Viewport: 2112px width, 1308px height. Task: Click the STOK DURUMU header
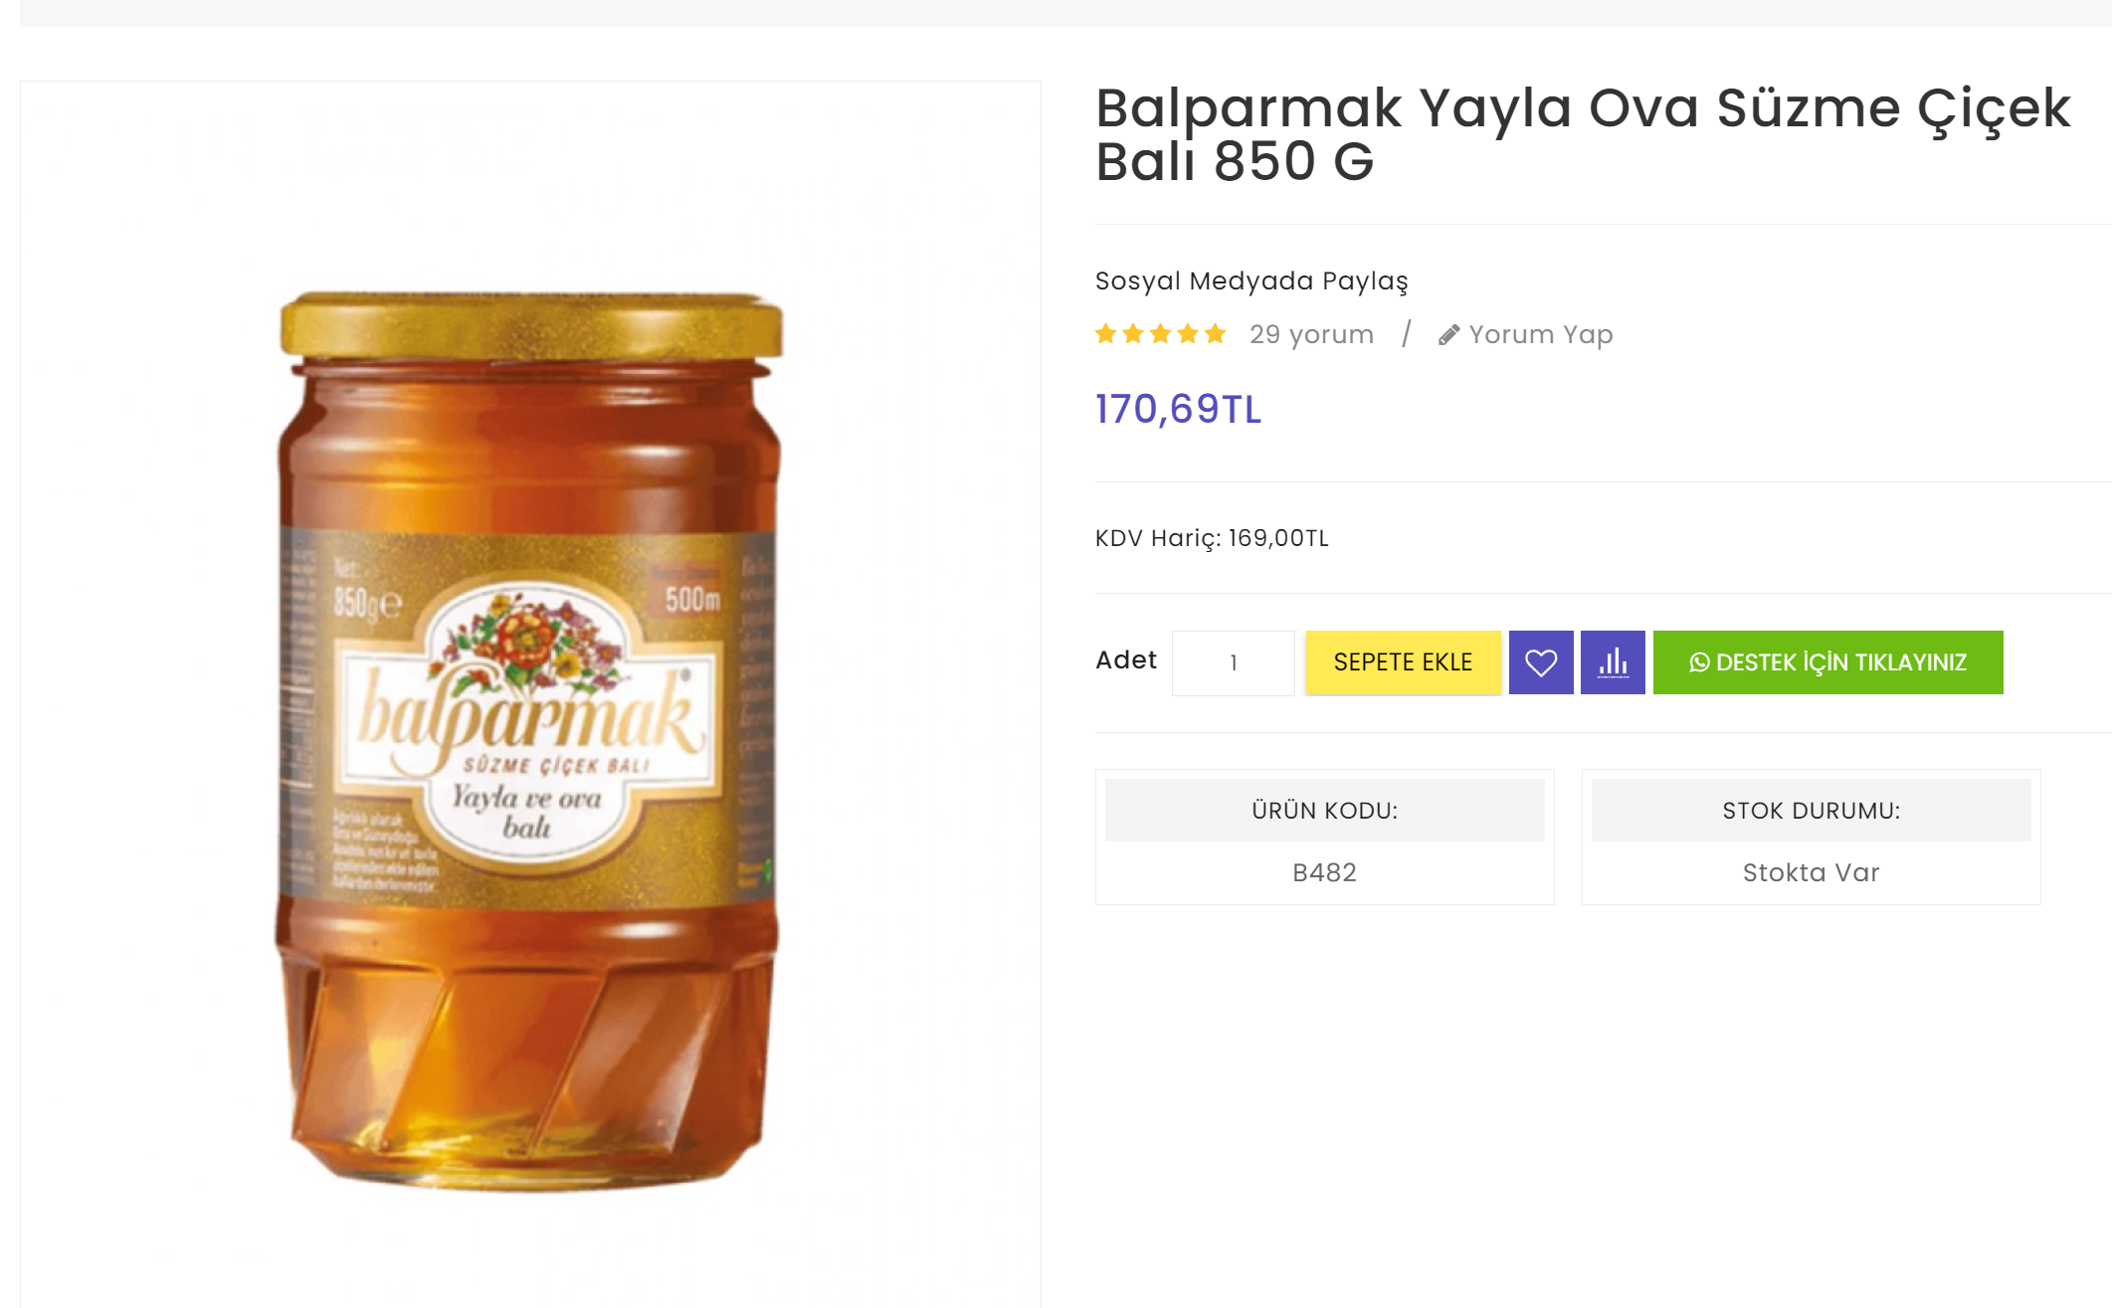point(1811,811)
